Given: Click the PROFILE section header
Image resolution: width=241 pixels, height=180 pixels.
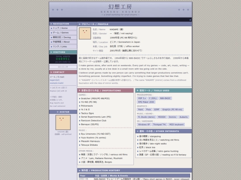Looking at the screenshot, I should tap(134, 24).
